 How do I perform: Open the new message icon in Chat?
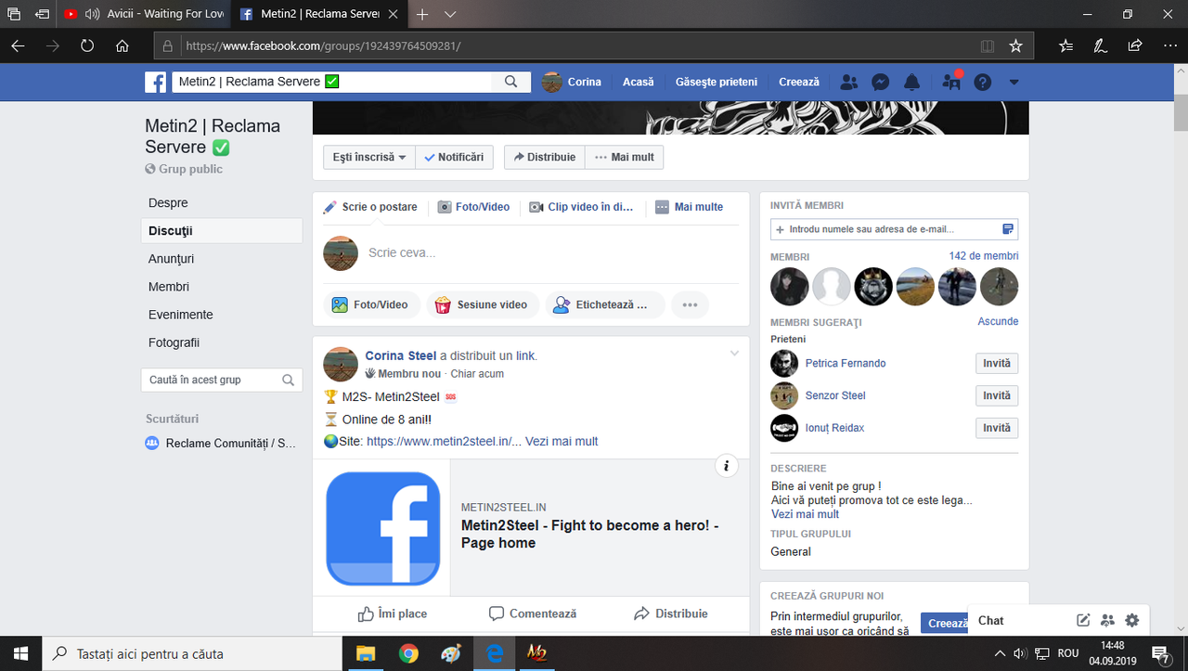tap(1083, 620)
